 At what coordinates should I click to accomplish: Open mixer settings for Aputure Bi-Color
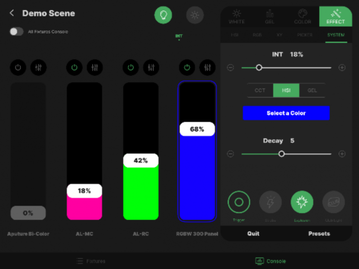38,67
